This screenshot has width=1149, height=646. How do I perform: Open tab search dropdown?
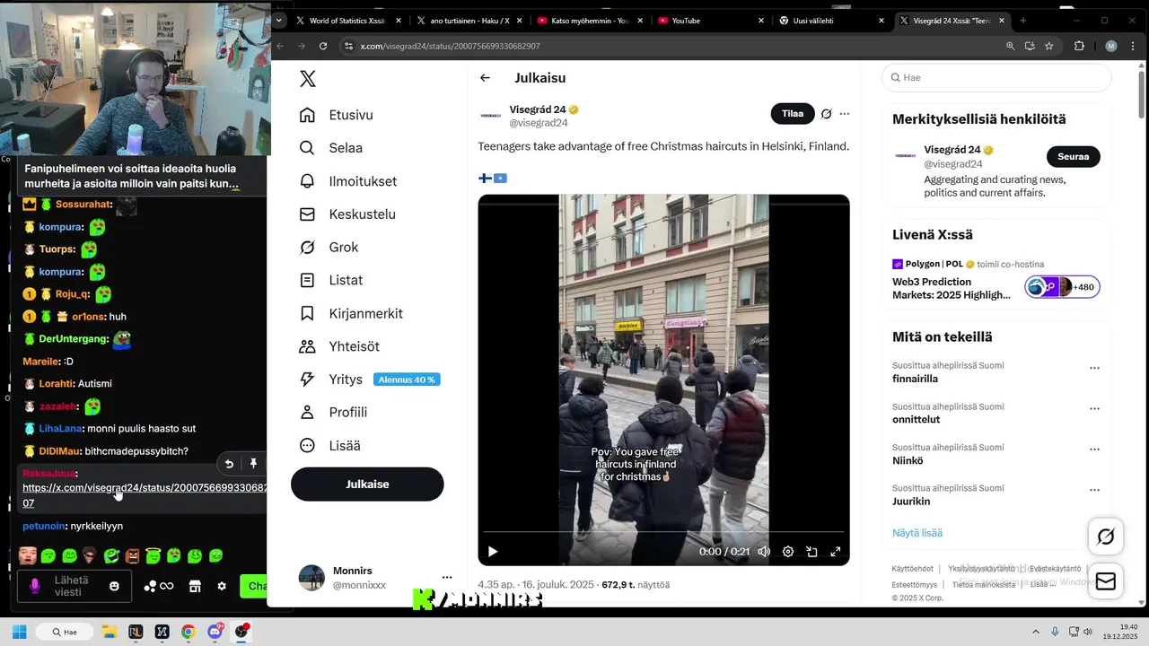279,20
